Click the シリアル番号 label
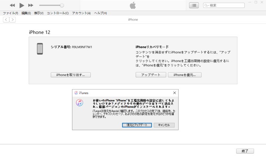Viewport: 266px width, 158px height. [61, 47]
